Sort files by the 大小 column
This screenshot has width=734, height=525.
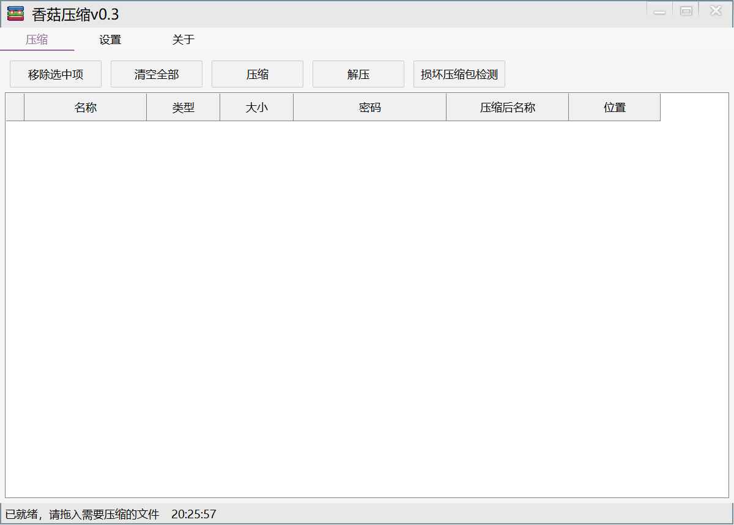pyautogui.click(x=256, y=106)
